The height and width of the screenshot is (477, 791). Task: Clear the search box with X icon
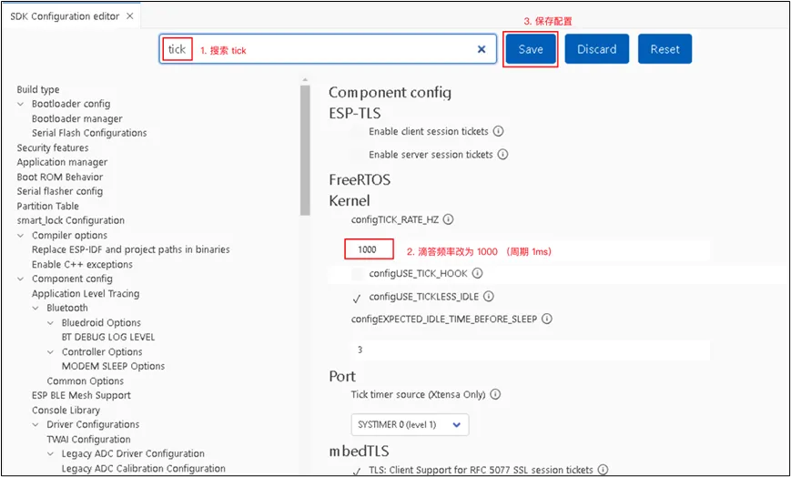pos(482,50)
